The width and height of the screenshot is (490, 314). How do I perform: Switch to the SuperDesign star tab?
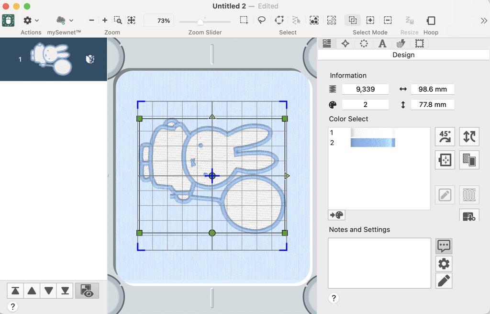[x=345, y=44]
